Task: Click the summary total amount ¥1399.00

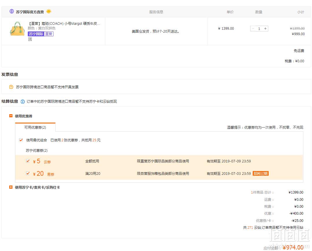Action: pyautogui.click(x=296, y=192)
